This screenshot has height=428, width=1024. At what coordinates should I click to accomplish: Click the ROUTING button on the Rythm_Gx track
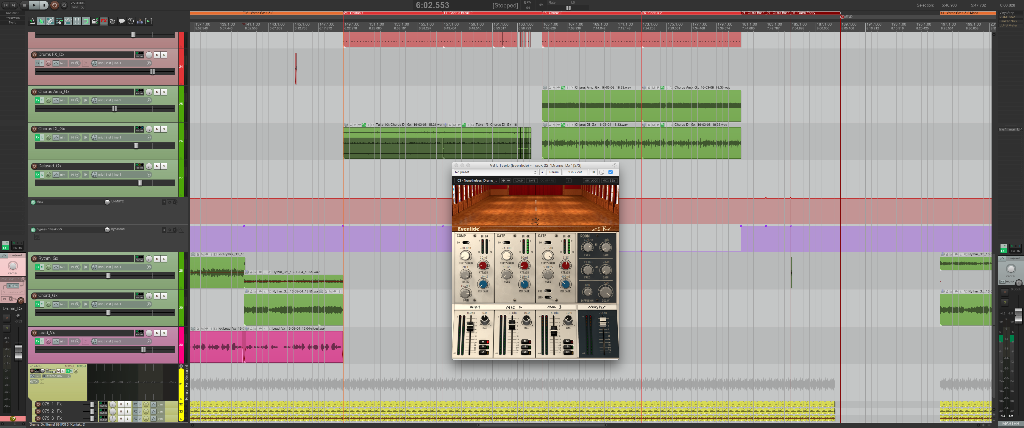pos(140,260)
